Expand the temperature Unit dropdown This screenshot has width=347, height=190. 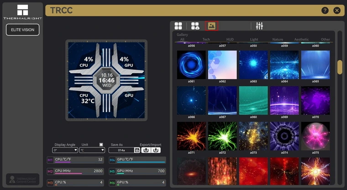click(92, 150)
